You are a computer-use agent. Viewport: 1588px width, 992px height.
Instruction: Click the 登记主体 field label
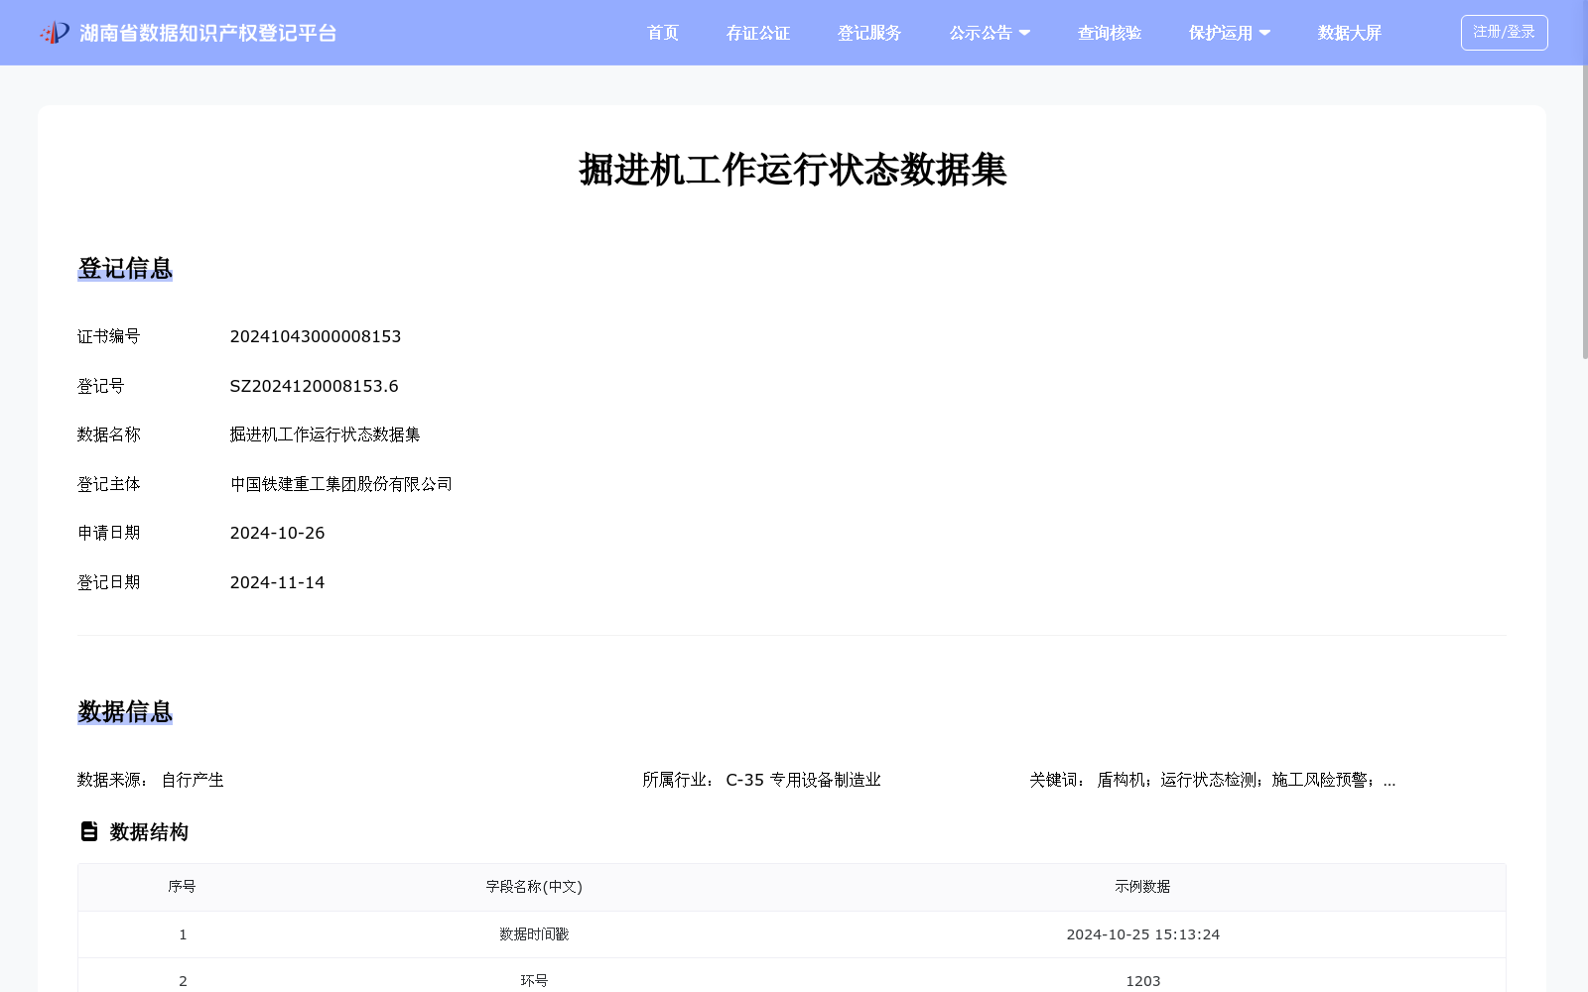[x=109, y=484]
